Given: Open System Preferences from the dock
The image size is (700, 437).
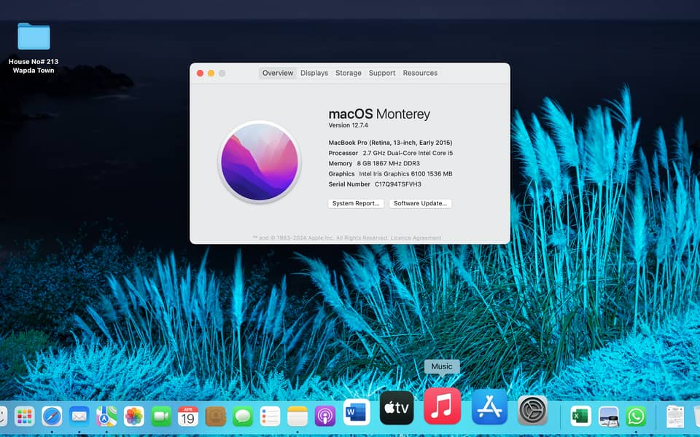Looking at the screenshot, I should click(x=532, y=411).
